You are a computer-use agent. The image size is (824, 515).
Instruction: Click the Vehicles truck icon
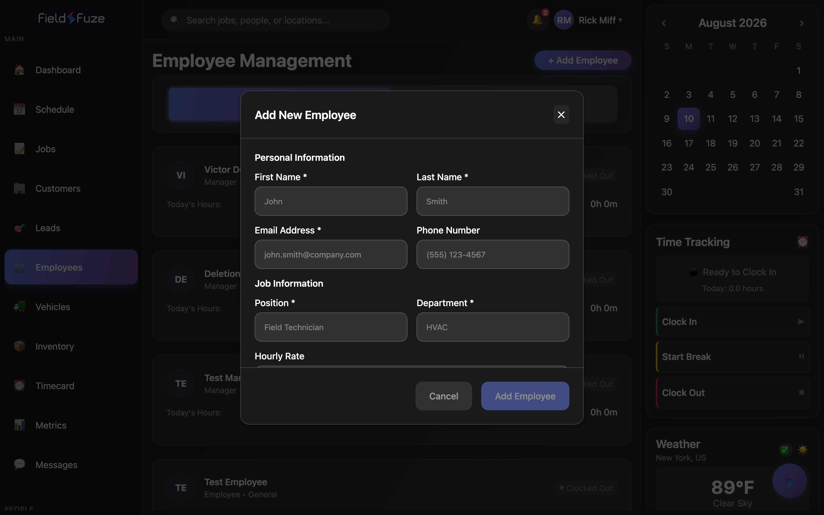pos(19,306)
